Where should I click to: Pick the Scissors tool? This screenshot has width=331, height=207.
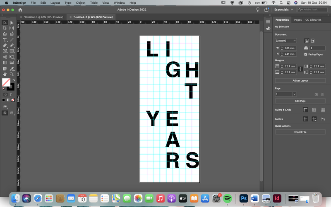point(5,57)
